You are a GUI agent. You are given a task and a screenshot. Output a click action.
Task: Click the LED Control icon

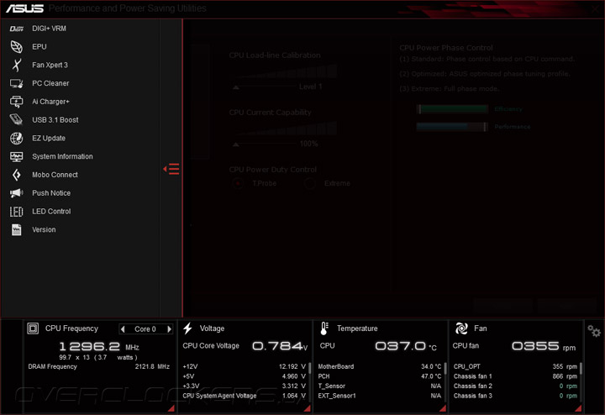(x=16, y=212)
